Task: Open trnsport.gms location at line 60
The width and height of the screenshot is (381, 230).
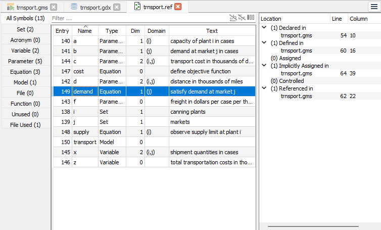Action: pyautogui.click(x=296, y=51)
